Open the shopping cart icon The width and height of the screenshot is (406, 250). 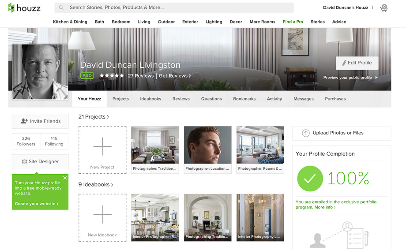384,8
